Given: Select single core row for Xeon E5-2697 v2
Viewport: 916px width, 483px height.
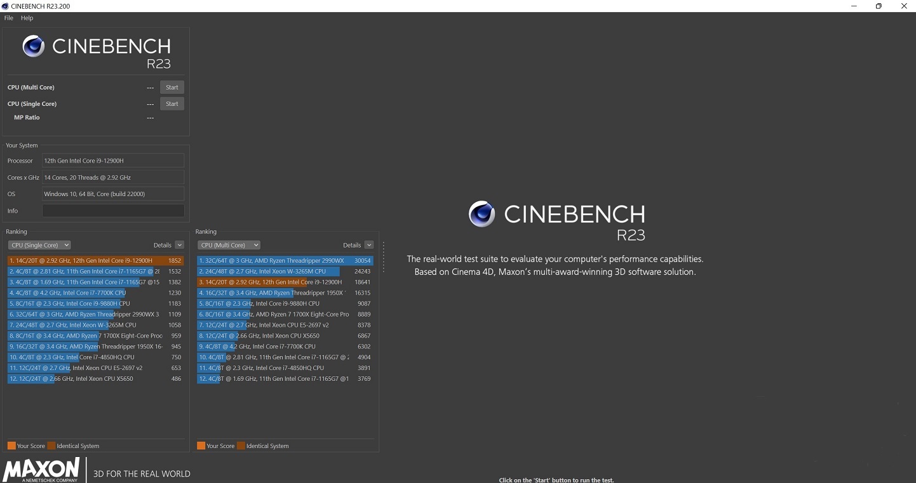Looking at the screenshot, I should click(x=95, y=369).
